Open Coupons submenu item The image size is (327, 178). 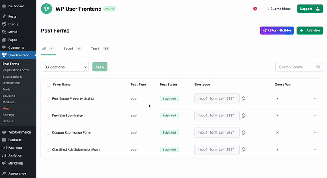9,96
